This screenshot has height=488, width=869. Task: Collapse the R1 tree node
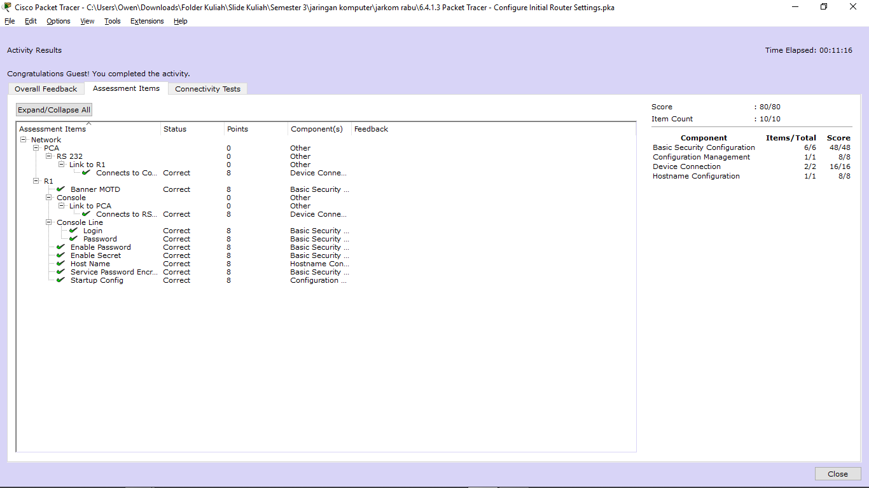click(x=36, y=181)
